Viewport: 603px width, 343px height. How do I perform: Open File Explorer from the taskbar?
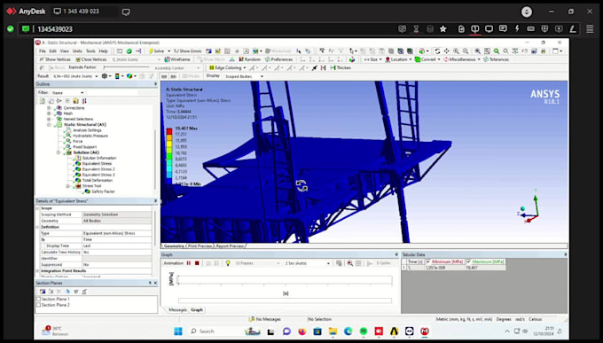333,331
